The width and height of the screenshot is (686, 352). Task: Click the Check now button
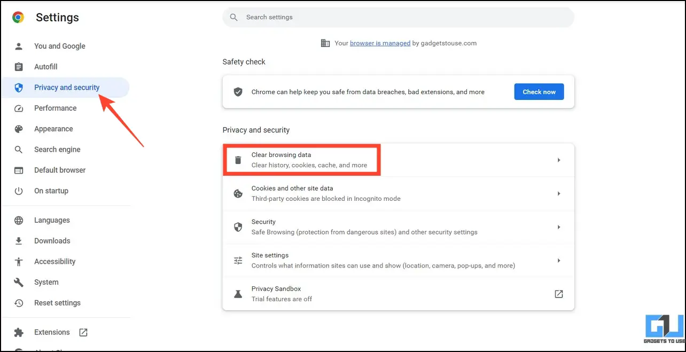pyautogui.click(x=539, y=92)
